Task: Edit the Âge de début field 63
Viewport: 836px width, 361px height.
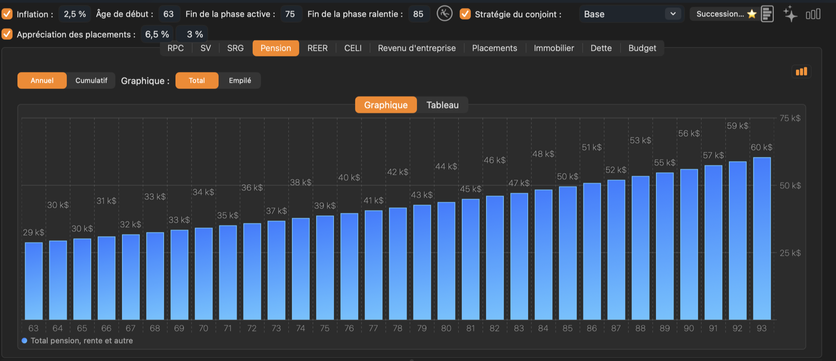Action: click(x=169, y=14)
